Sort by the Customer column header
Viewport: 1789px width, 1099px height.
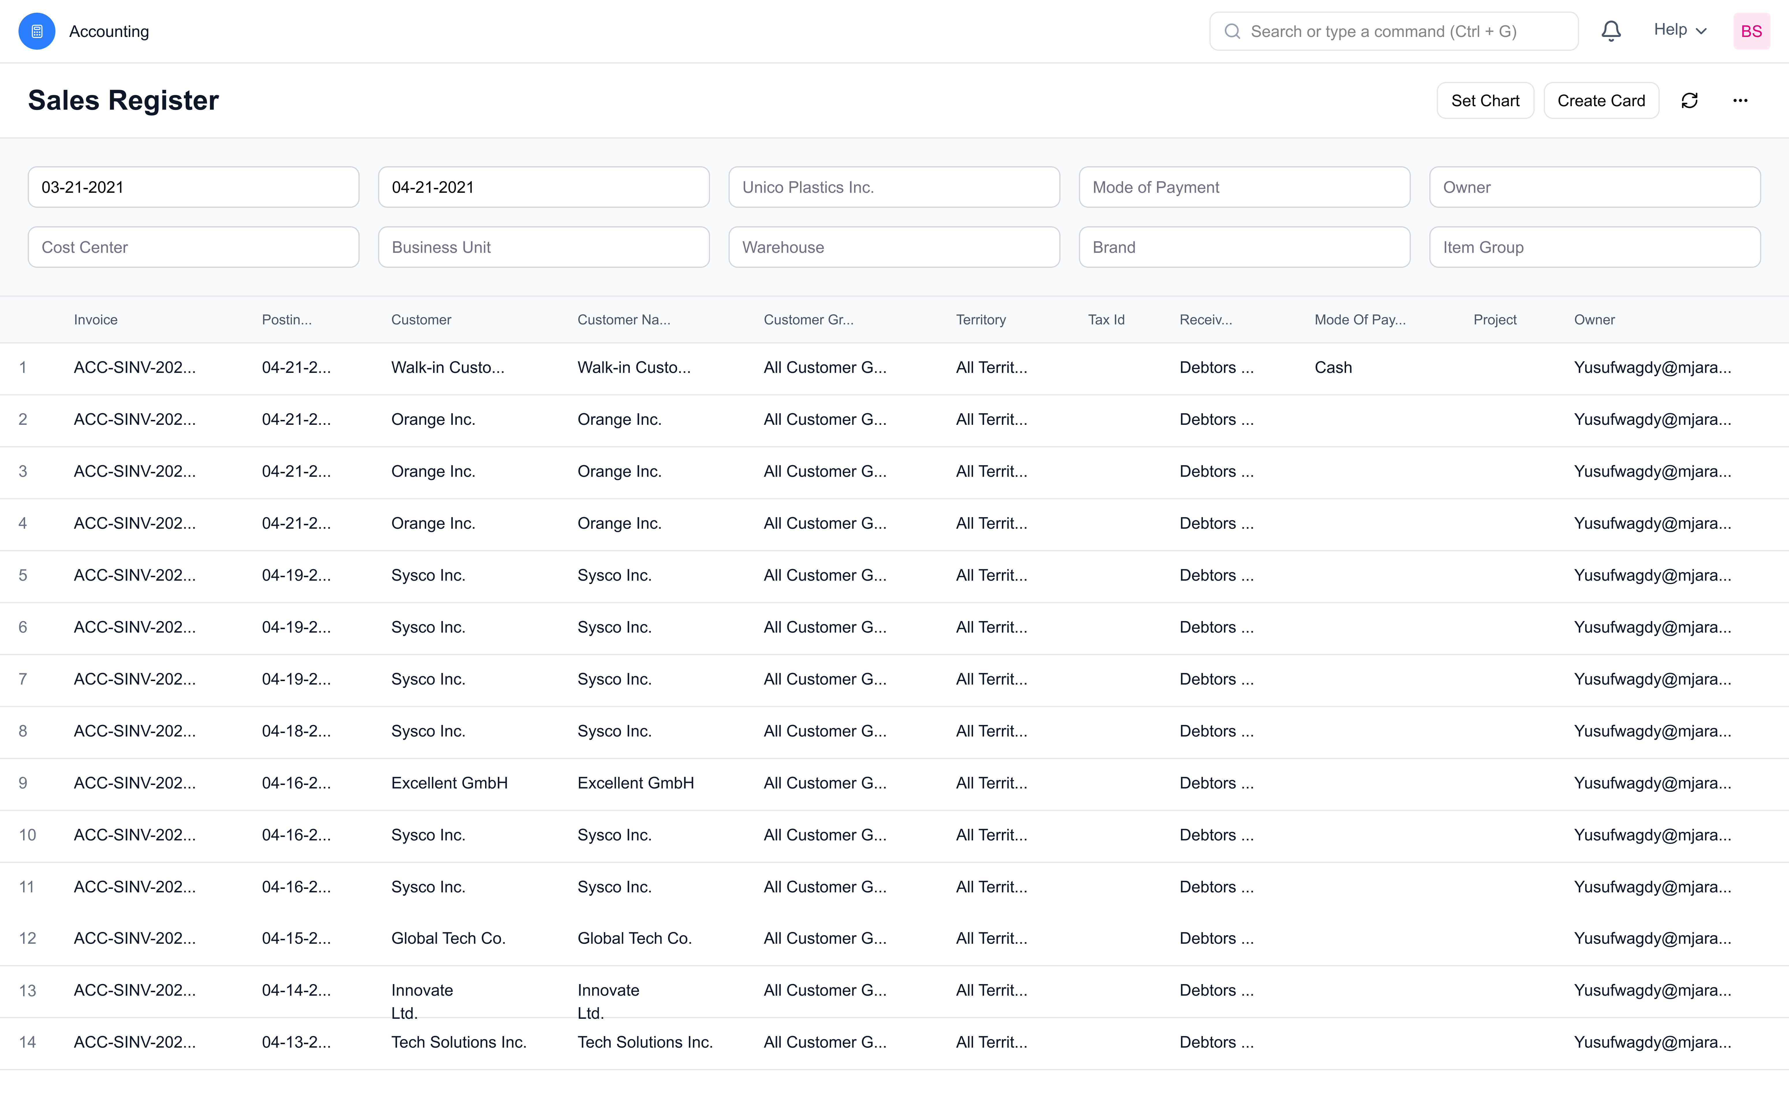(420, 320)
